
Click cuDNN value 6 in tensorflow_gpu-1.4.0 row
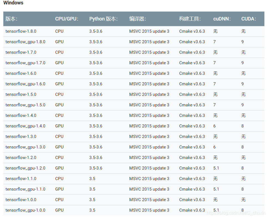(x=214, y=126)
